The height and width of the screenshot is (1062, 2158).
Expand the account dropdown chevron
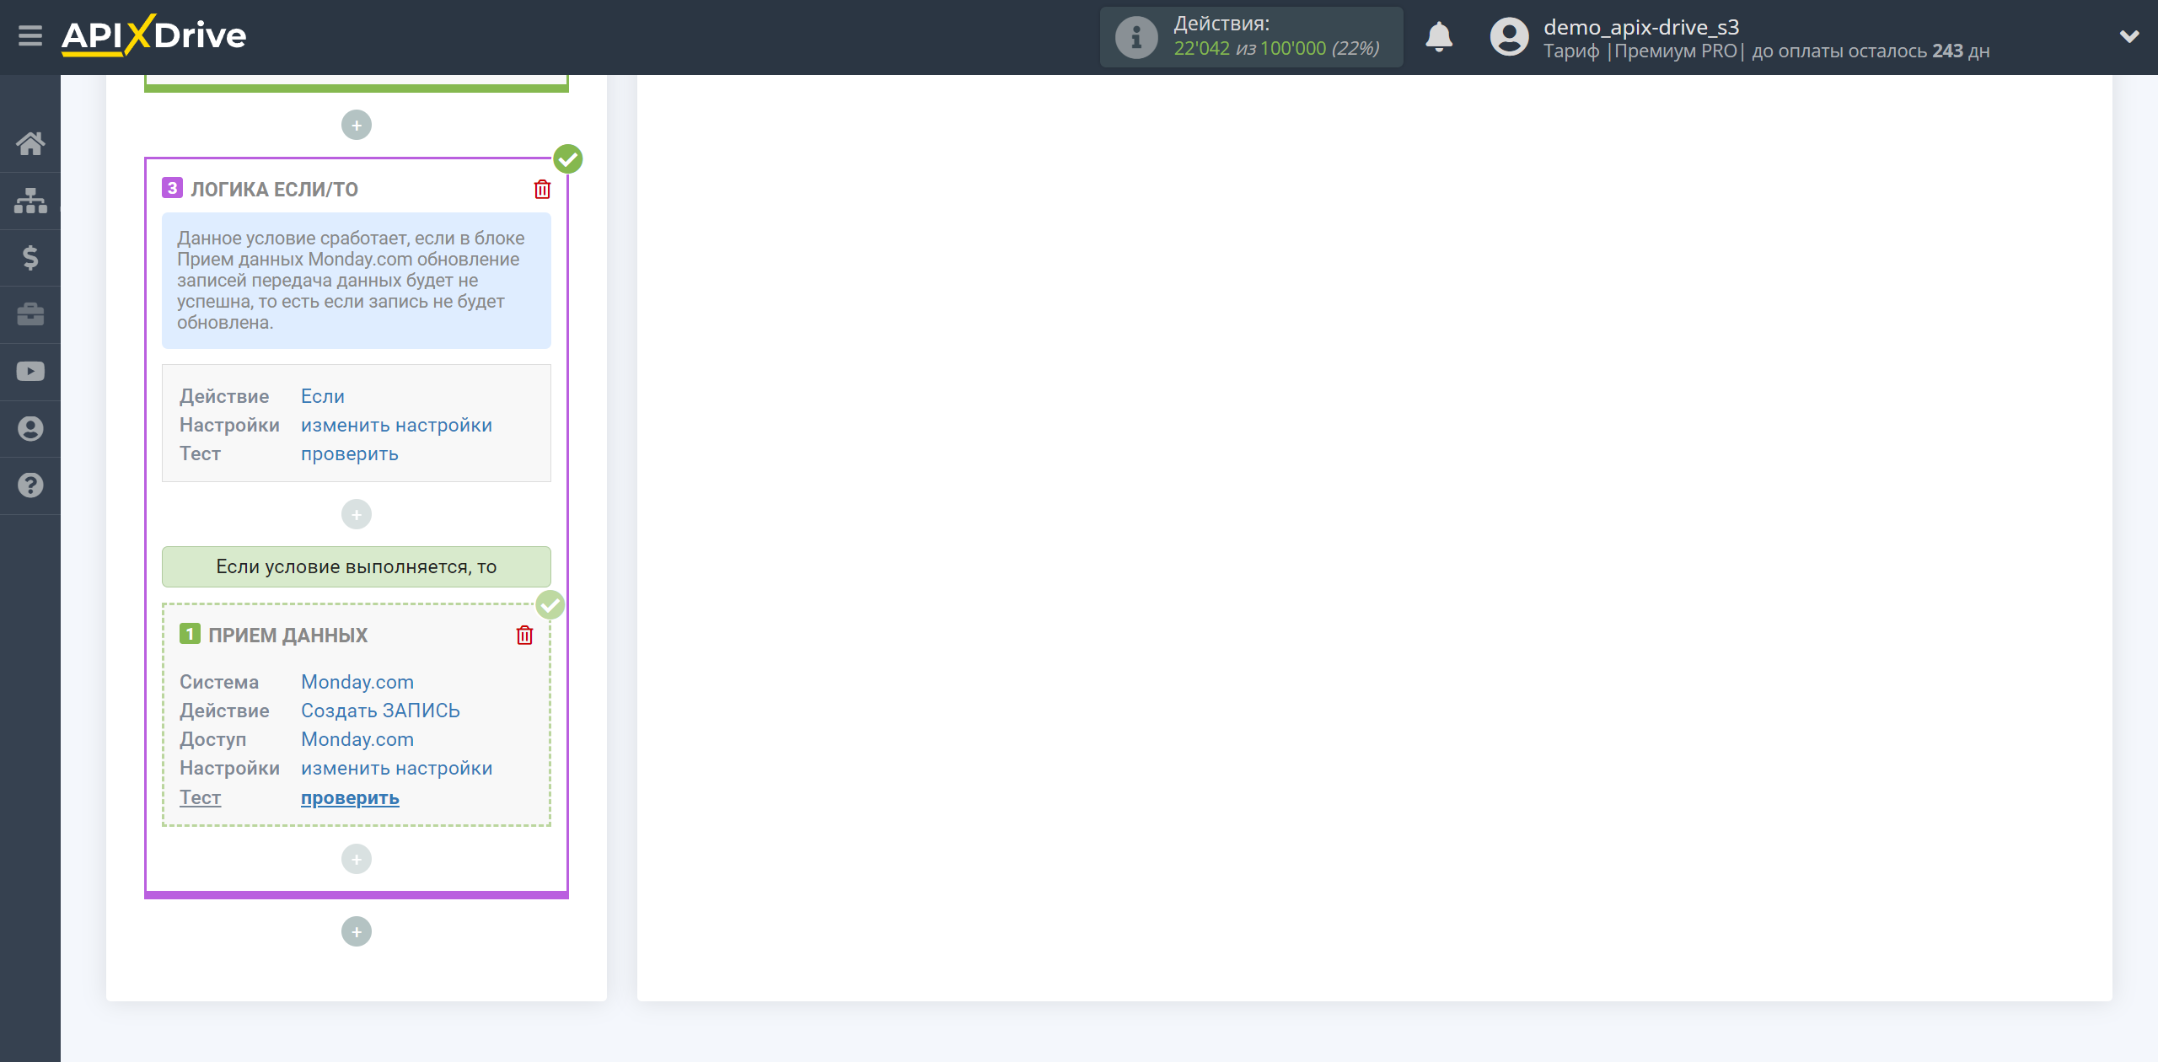point(2129,36)
